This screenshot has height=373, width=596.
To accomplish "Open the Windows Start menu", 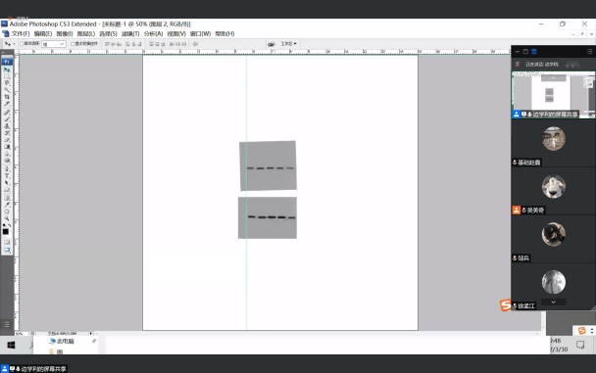I will point(11,345).
